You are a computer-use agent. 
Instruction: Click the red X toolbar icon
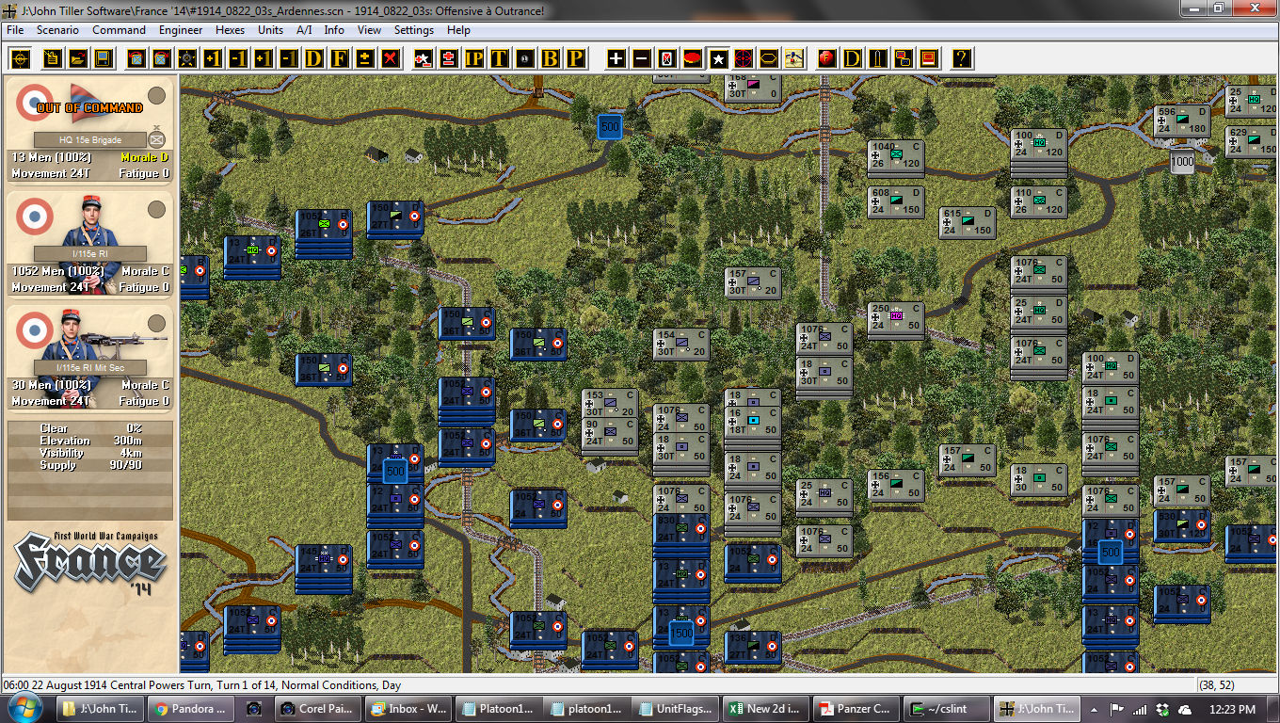tap(390, 58)
